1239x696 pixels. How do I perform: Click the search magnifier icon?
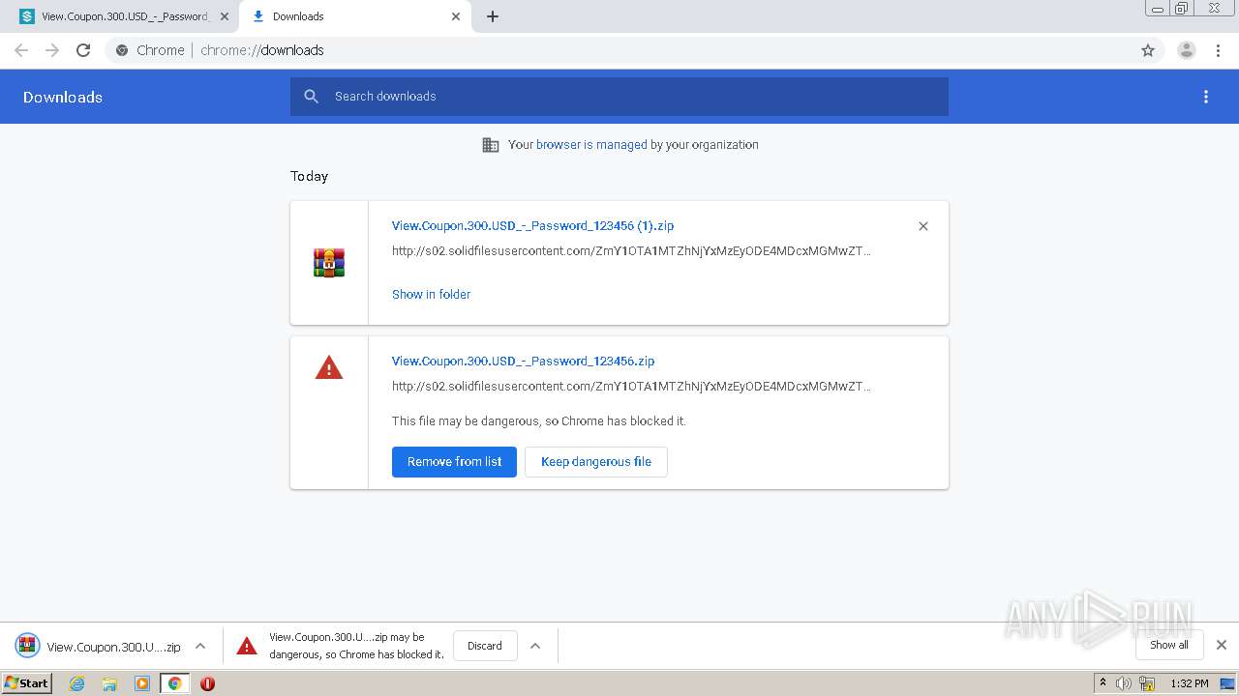pyautogui.click(x=312, y=97)
